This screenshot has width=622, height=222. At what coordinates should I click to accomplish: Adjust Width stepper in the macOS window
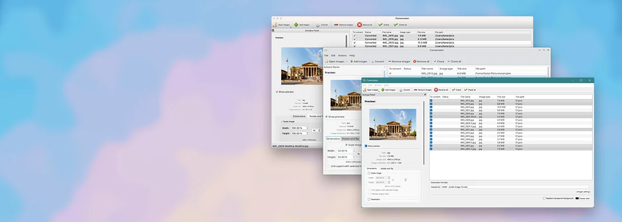tap(308, 128)
